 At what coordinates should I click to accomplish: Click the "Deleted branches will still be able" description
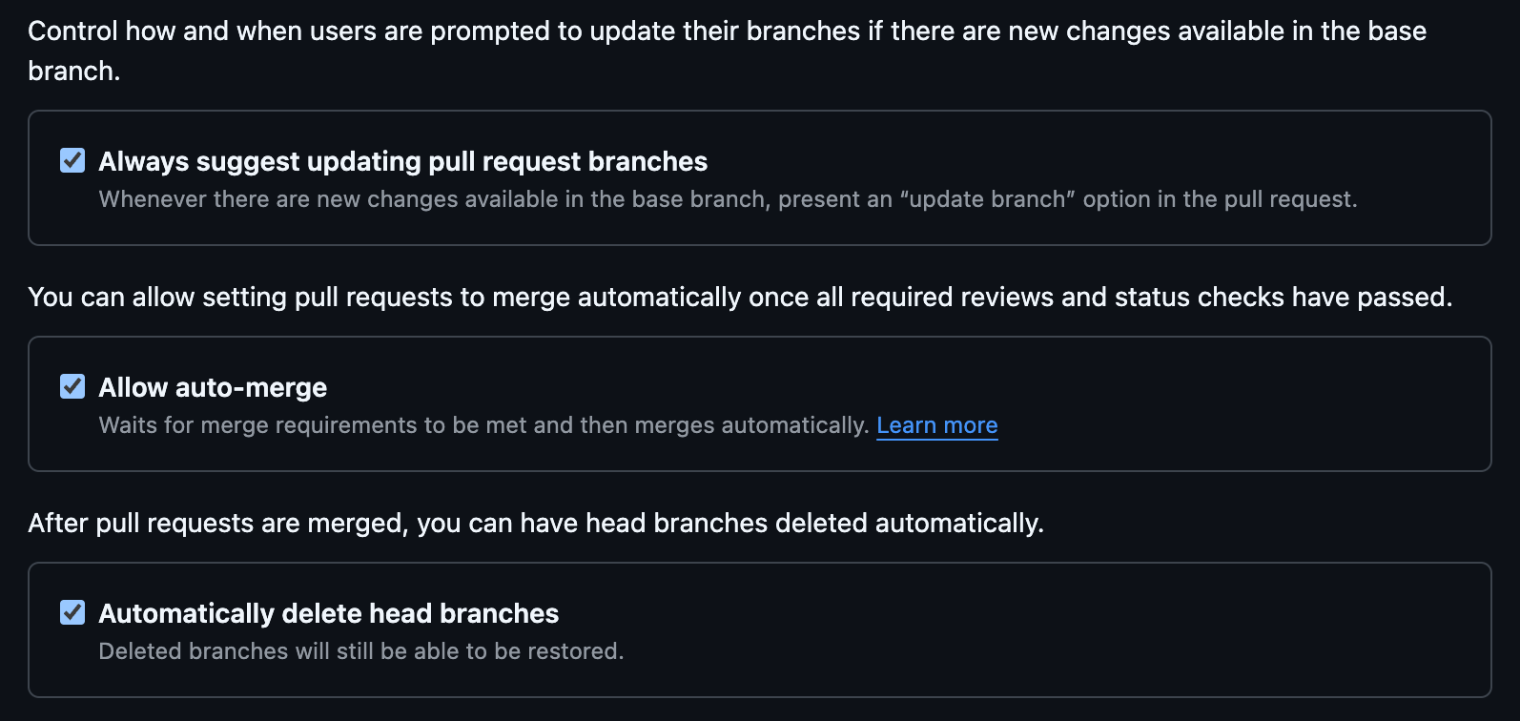coord(360,651)
